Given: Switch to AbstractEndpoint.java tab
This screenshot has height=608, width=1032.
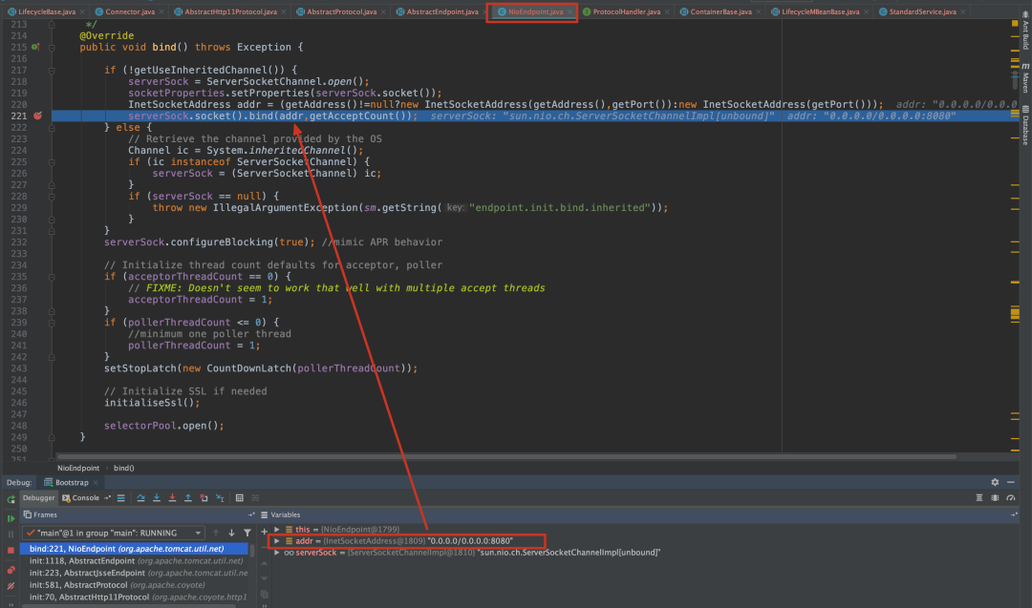Looking at the screenshot, I should 441,11.
